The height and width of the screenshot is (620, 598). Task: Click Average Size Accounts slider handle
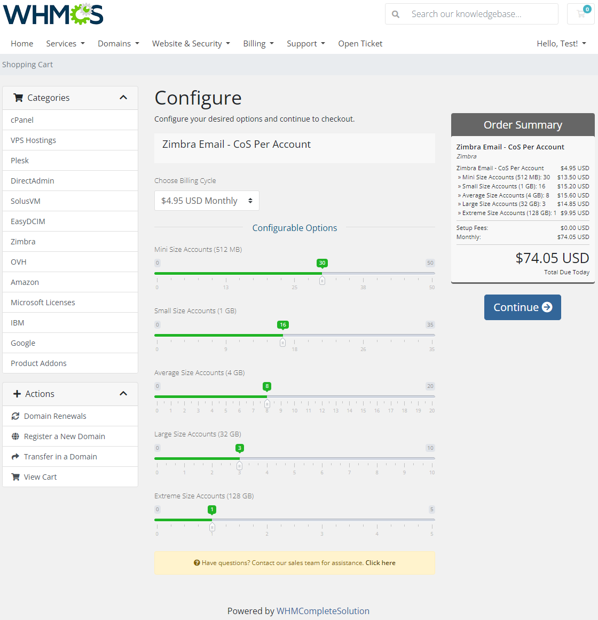(x=267, y=404)
